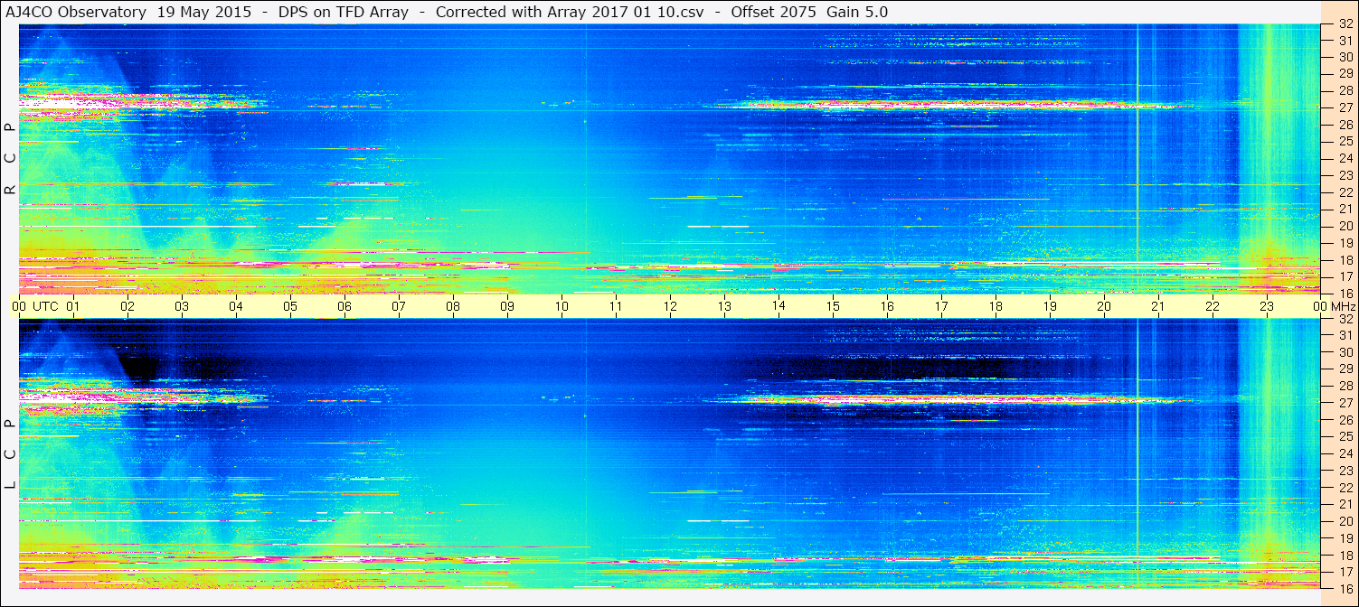
Task: Click the 27 MHz tick on RCP frequency scale
Action: pos(1345,107)
